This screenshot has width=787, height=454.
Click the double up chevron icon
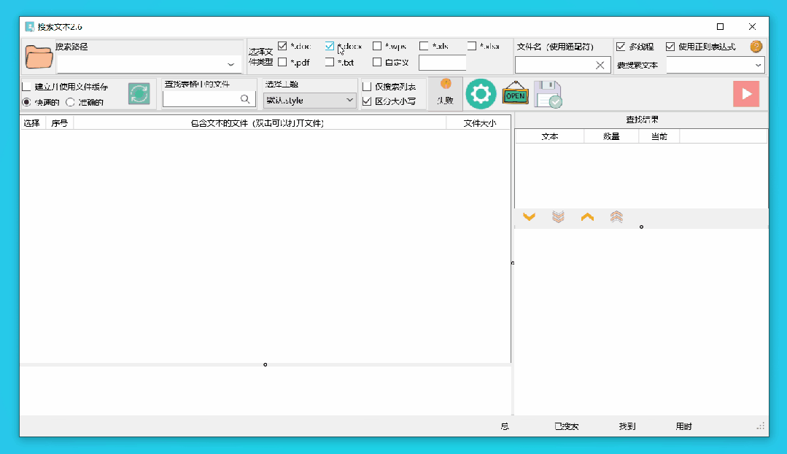616,216
